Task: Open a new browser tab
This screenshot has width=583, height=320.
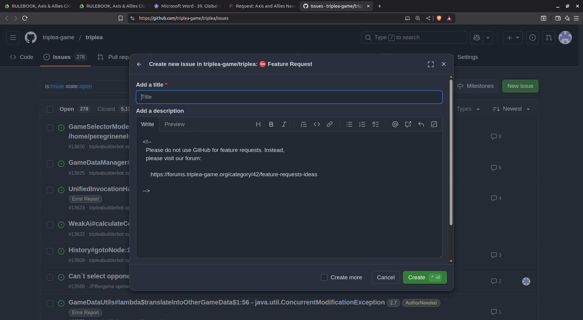Action: pyautogui.click(x=380, y=6)
